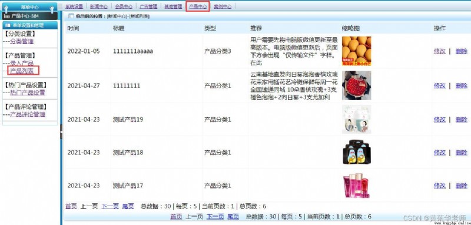Image resolution: width=471 pixels, height=225 pixels.
Task: Open the 其他管理 top menu
Action: click(173, 6)
